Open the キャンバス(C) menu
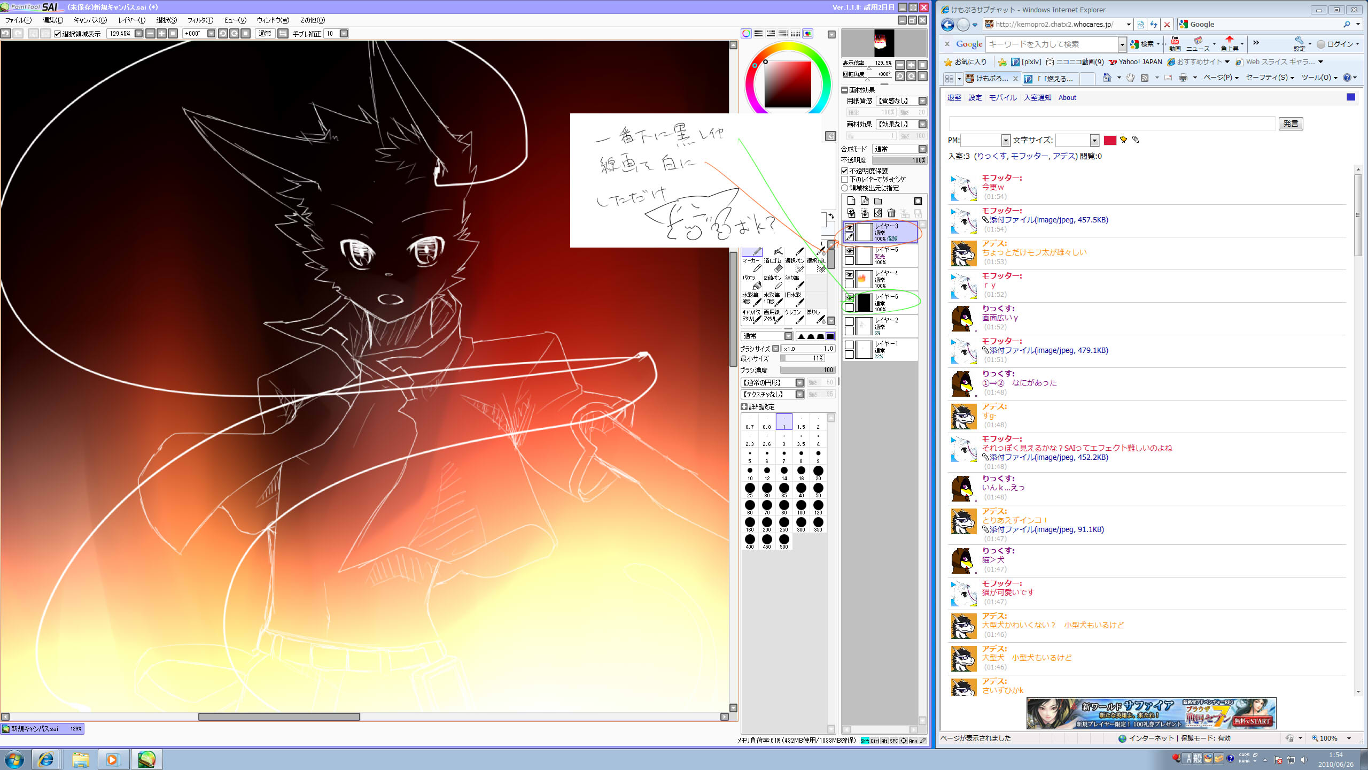 (90, 20)
